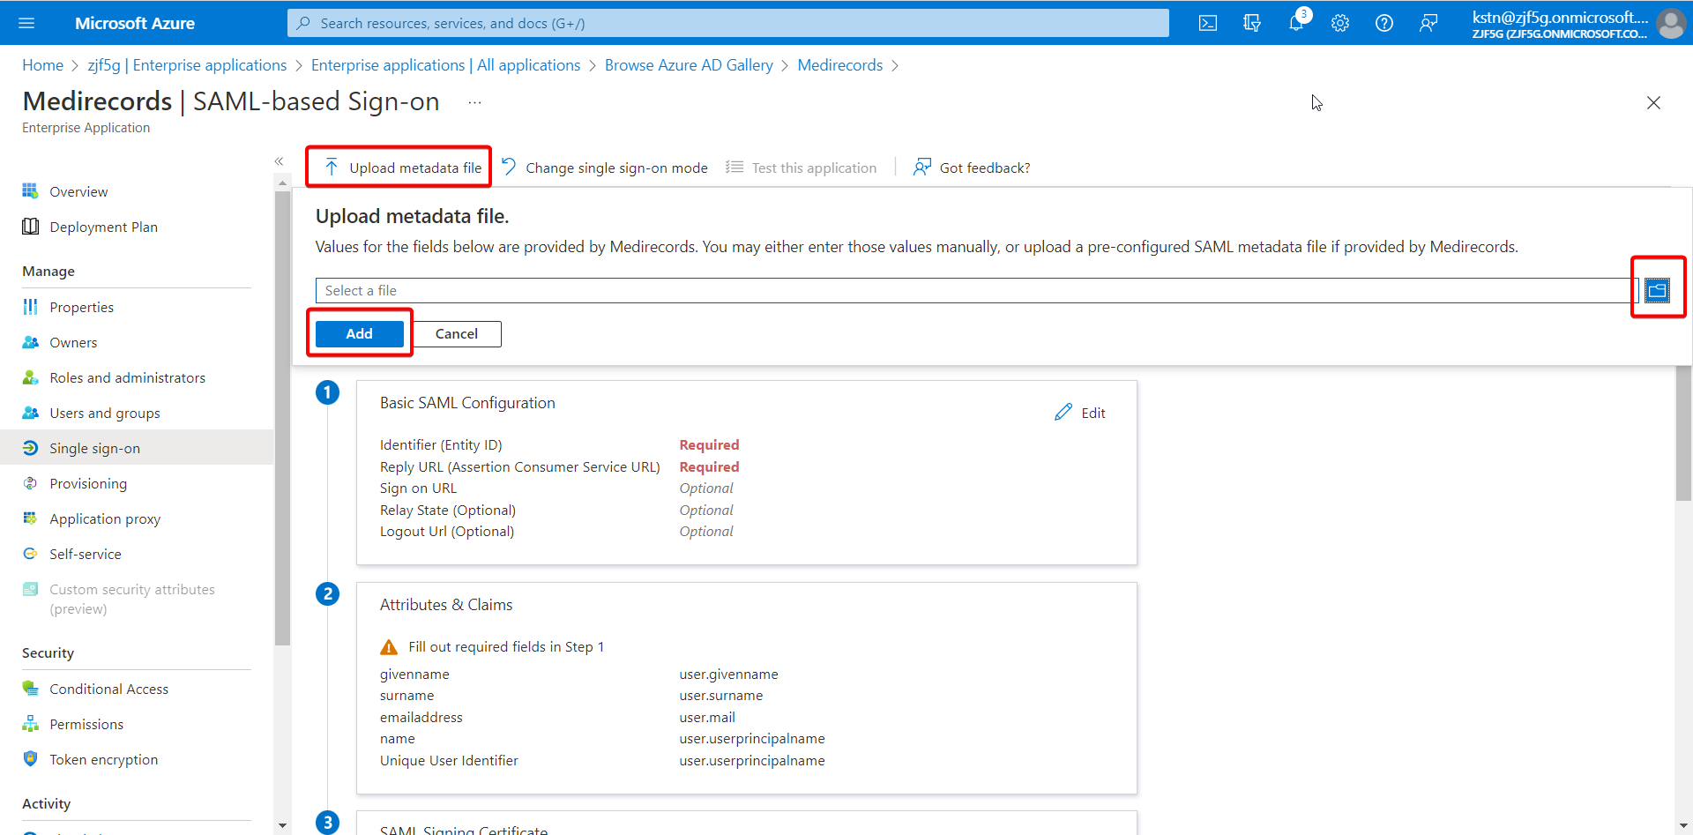Click the feedback icon in top bar
The width and height of the screenshot is (1693, 835).
(x=1428, y=23)
